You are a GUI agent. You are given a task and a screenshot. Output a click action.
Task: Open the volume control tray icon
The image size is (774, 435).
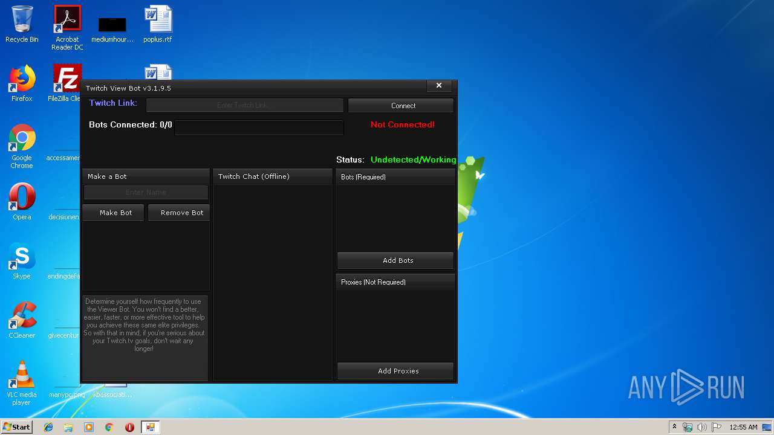pos(702,427)
